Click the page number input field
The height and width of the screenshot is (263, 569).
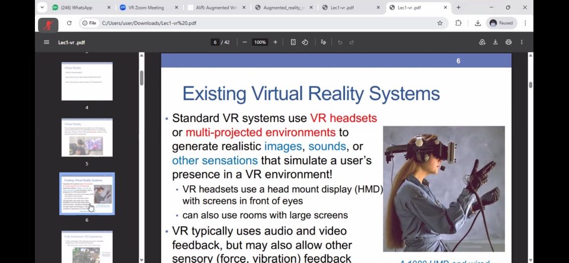[215, 42]
